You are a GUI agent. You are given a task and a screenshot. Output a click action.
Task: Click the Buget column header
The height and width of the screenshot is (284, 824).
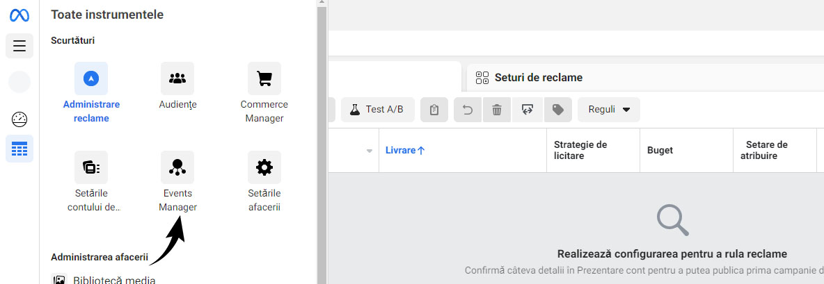660,151
